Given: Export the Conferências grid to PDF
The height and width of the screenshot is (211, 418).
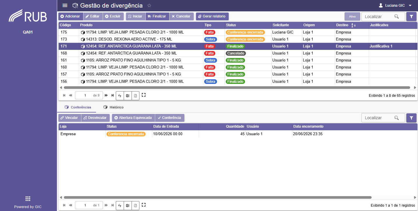Looking at the screenshot, I should (x=135, y=205).
